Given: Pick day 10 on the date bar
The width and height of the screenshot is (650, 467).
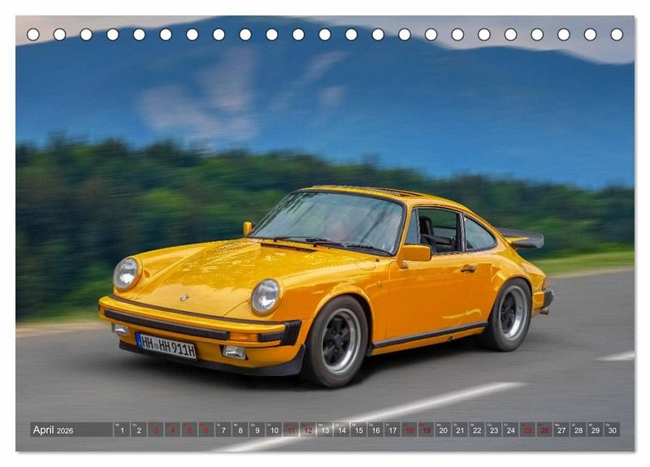Looking at the screenshot, I should 274,430.
